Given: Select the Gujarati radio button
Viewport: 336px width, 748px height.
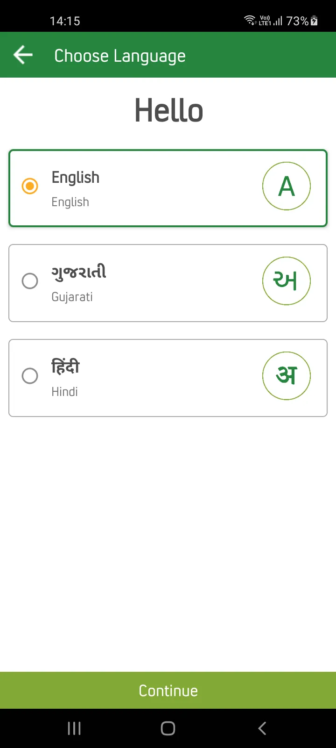Looking at the screenshot, I should (30, 281).
